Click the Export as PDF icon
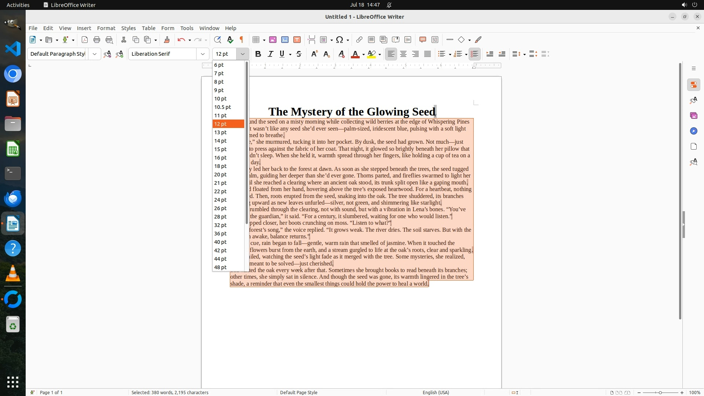 pyautogui.click(x=85, y=40)
